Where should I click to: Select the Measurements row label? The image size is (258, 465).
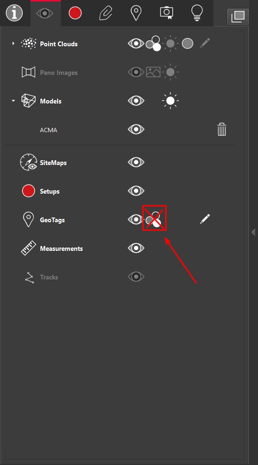point(61,248)
